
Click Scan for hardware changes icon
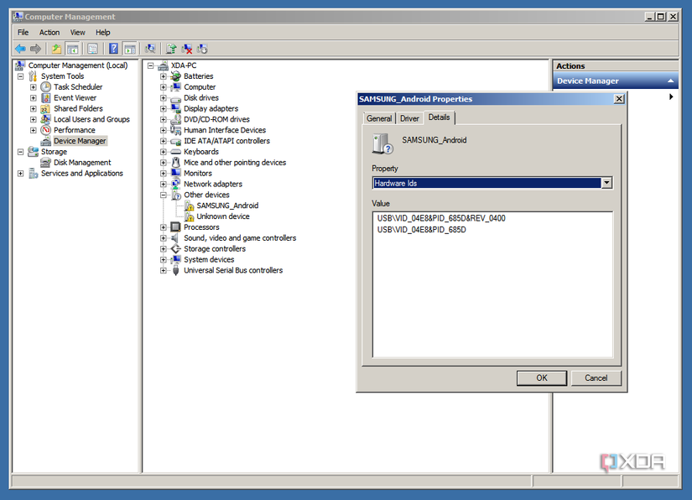150,49
